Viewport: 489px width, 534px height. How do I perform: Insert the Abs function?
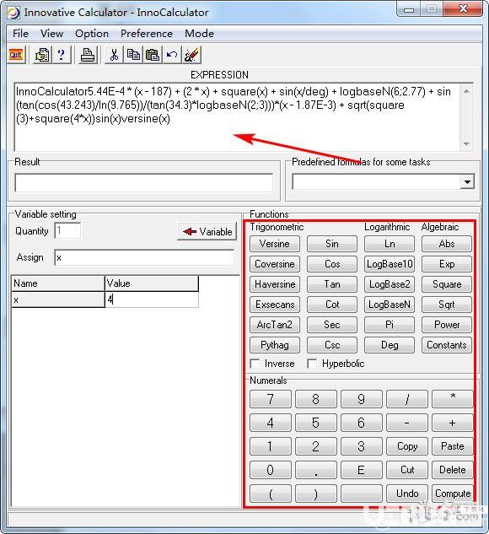click(x=447, y=244)
